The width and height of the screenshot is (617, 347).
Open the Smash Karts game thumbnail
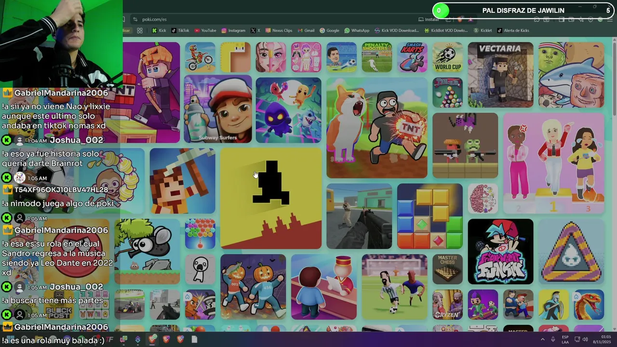(412, 57)
